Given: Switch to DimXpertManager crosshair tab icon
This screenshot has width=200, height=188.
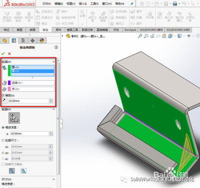Looking at the screenshot, I should [32, 40].
